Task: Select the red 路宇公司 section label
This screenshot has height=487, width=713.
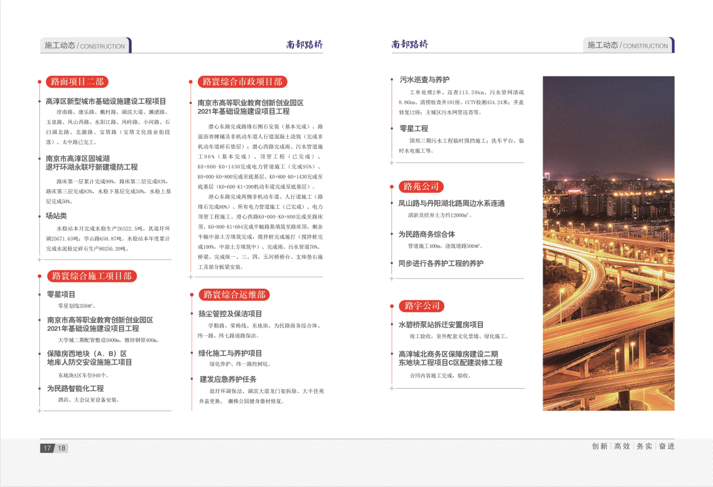Action: pyautogui.click(x=421, y=306)
